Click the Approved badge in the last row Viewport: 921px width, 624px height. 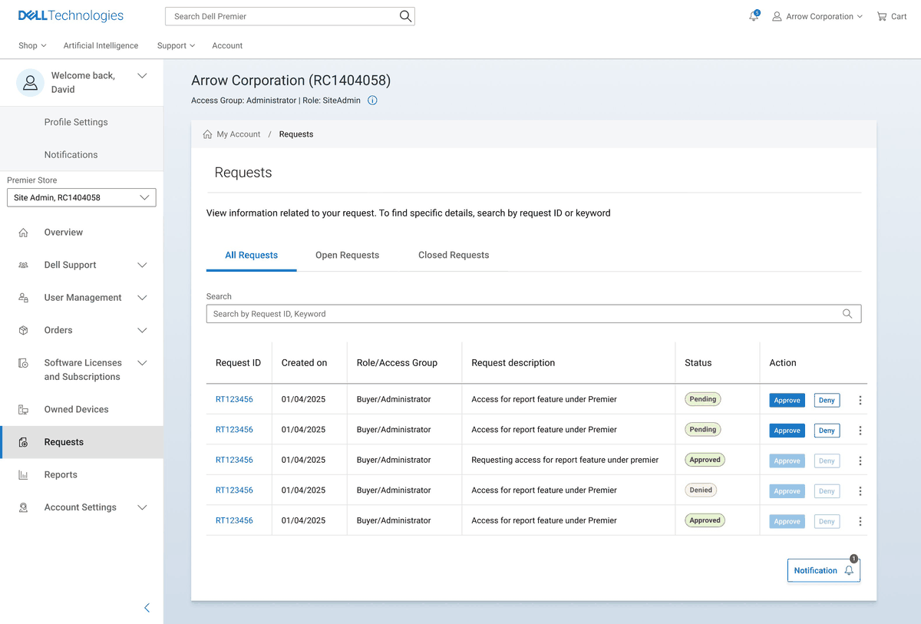tap(705, 520)
